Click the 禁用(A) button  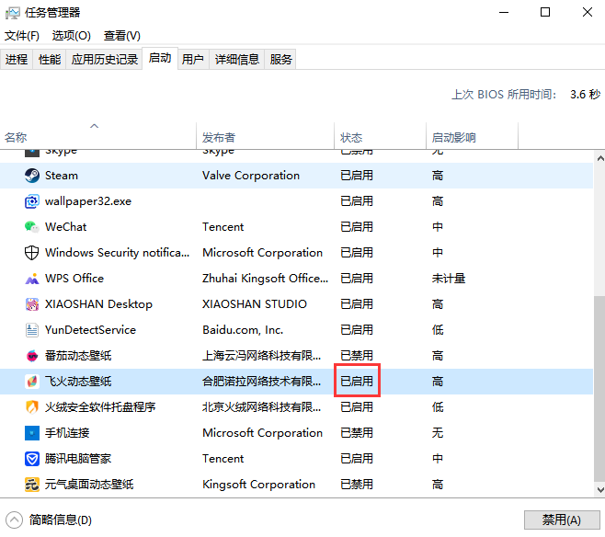[562, 520]
